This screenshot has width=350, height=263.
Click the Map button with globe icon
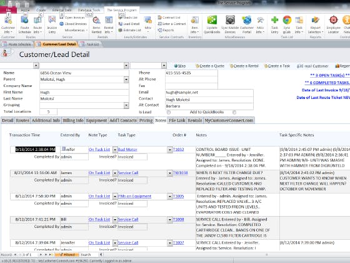(x=180, y=66)
